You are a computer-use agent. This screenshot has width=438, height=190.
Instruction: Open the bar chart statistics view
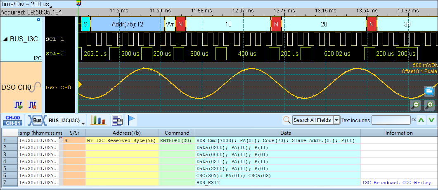pyautogui.click(x=98, y=120)
